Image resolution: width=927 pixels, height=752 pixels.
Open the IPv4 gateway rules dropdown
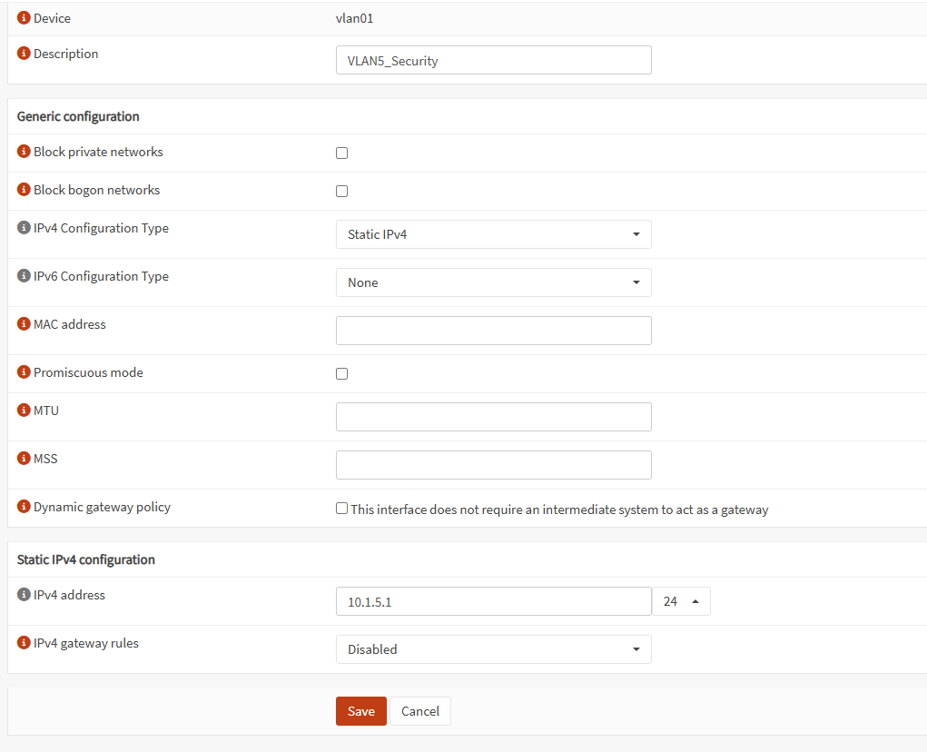[493, 648]
